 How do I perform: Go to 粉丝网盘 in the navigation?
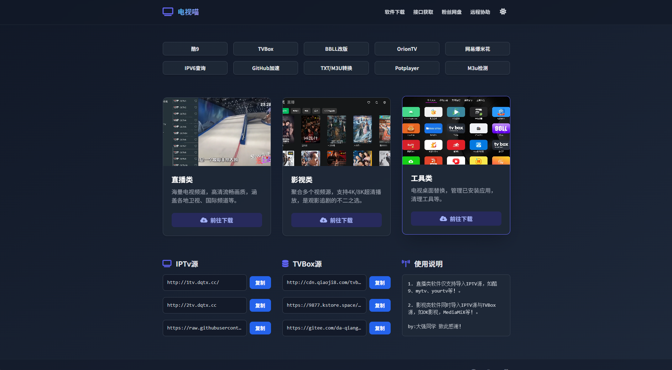point(451,12)
